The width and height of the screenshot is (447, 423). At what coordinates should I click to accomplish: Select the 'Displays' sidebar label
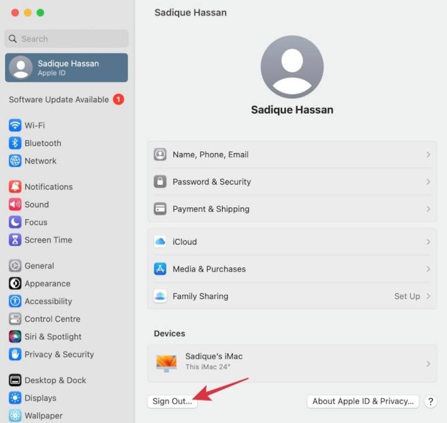[x=41, y=398]
